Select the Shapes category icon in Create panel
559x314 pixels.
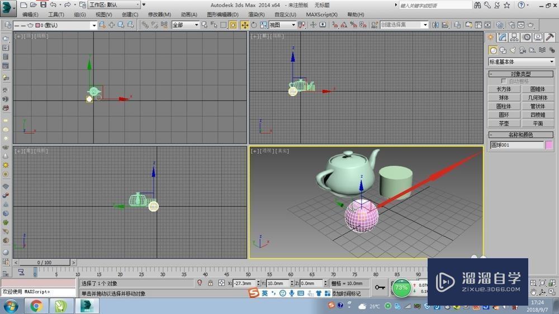[503, 50]
